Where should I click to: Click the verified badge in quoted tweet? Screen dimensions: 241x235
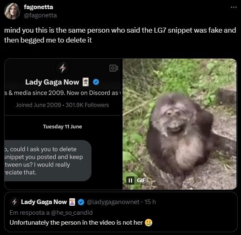tap(81, 202)
